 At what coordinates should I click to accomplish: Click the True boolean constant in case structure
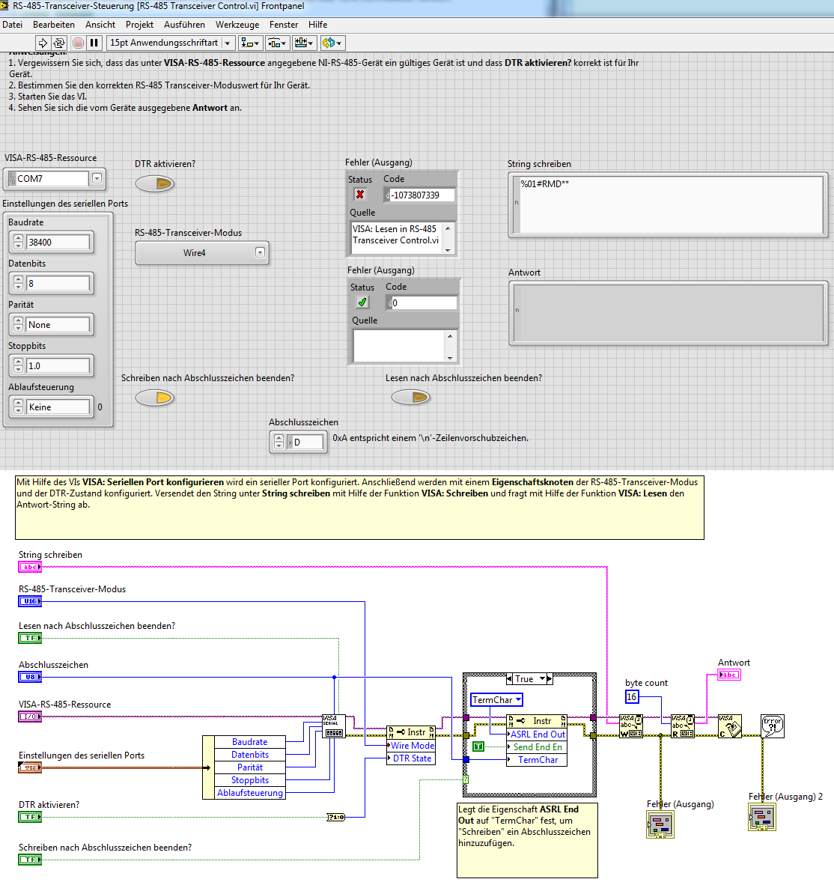pos(478,746)
